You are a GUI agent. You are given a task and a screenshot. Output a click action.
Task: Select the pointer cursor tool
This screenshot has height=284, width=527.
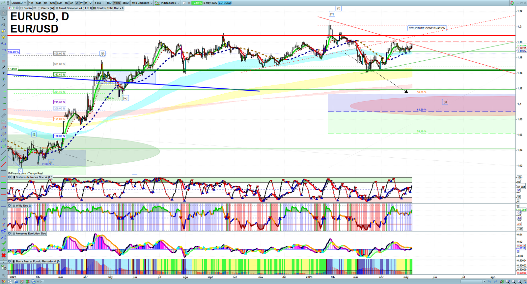point(3,13)
